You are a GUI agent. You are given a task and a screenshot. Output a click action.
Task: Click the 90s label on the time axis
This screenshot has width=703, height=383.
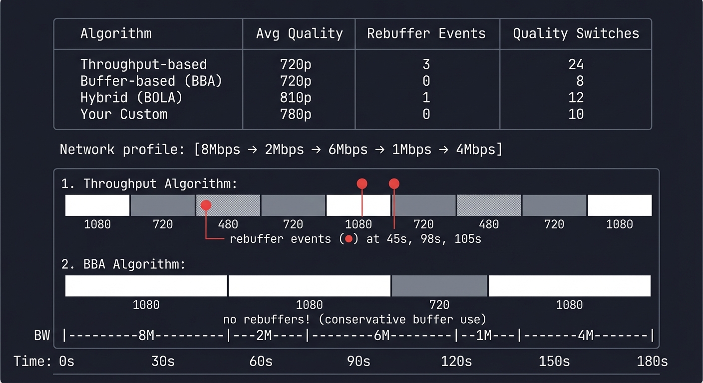[x=358, y=361]
